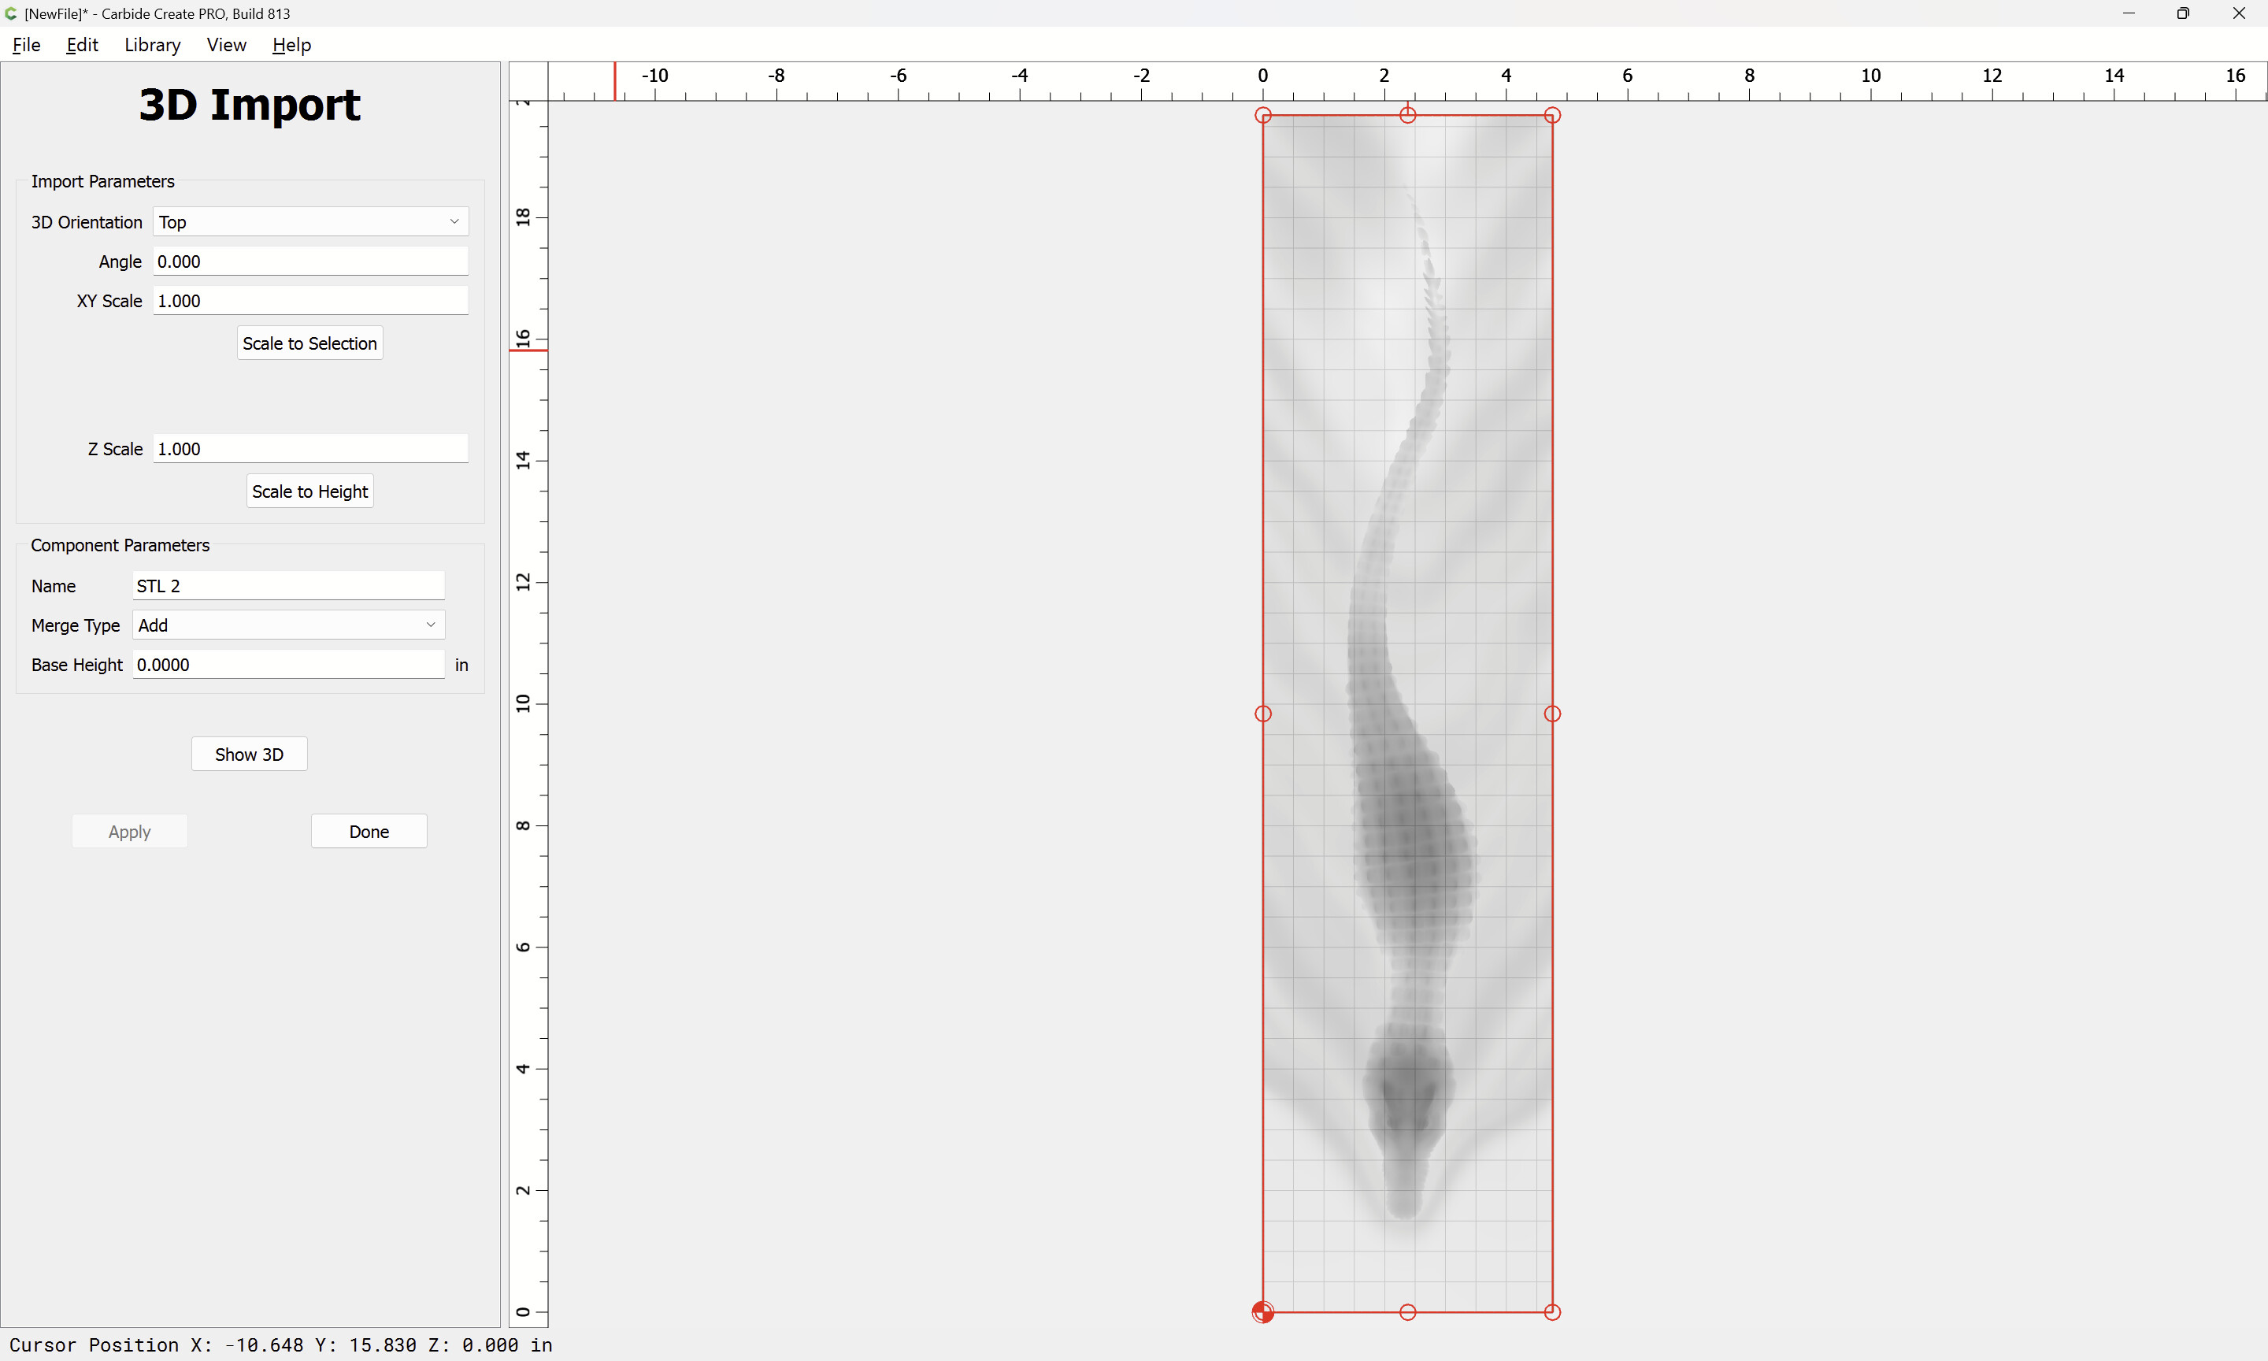Minimize the Carbide Create window

pos(2129,13)
